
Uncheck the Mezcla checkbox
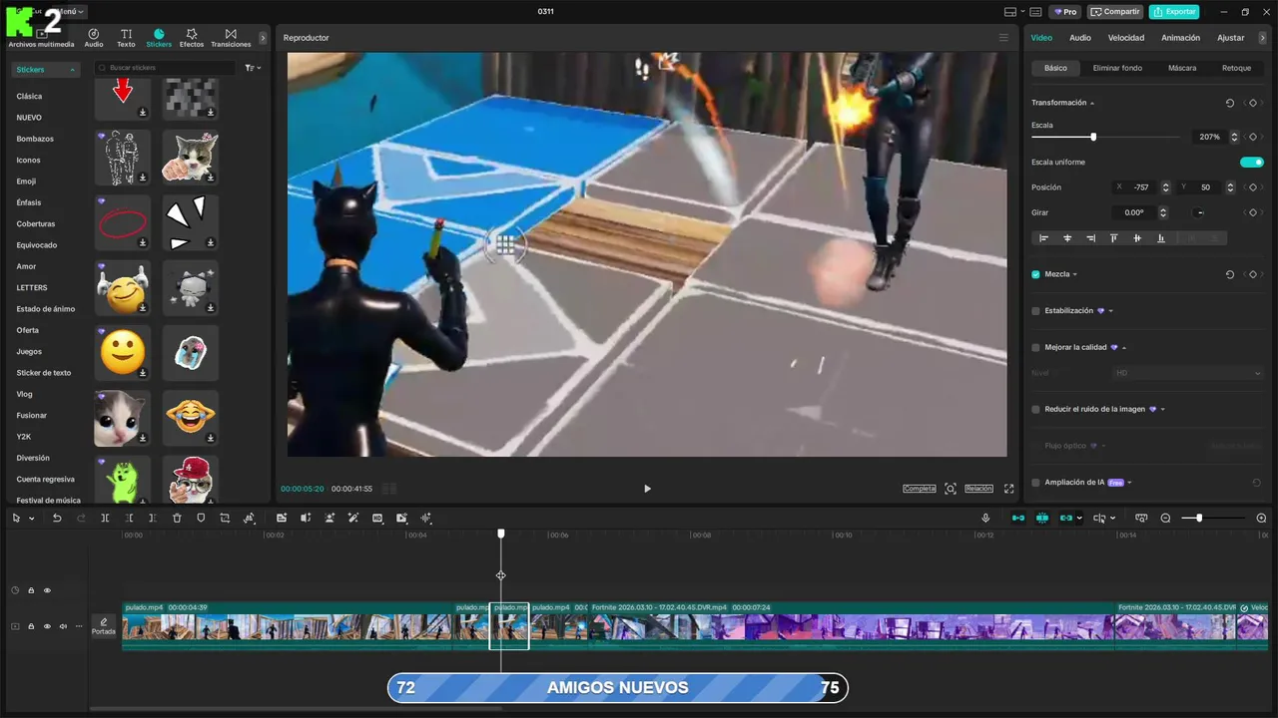click(x=1035, y=274)
